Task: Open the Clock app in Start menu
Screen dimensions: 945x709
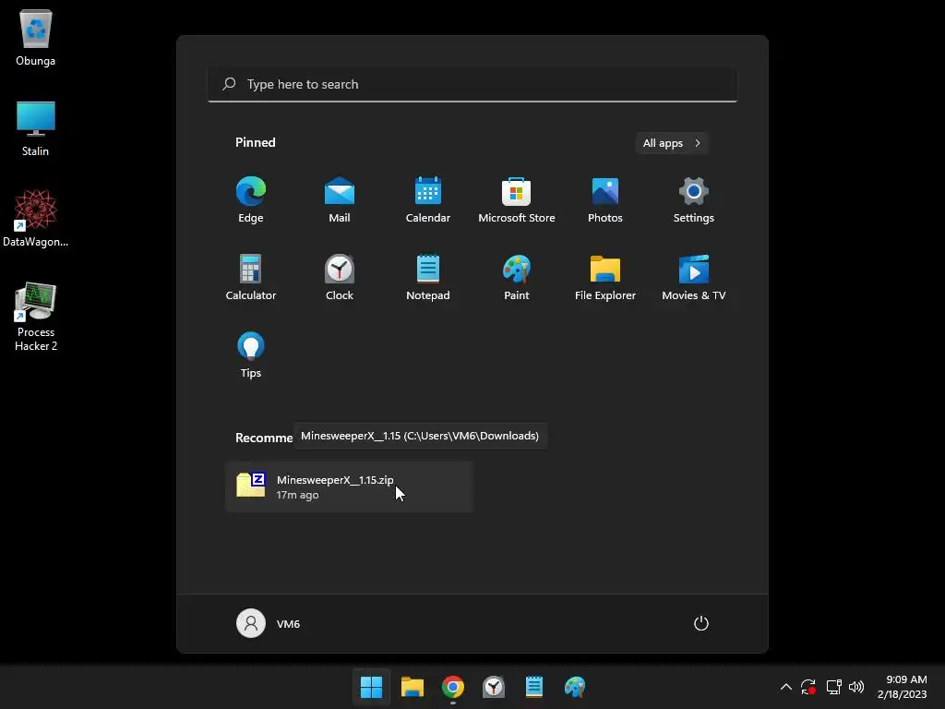Action: [340, 277]
